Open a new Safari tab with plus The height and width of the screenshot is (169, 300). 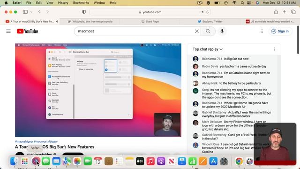point(285,12)
